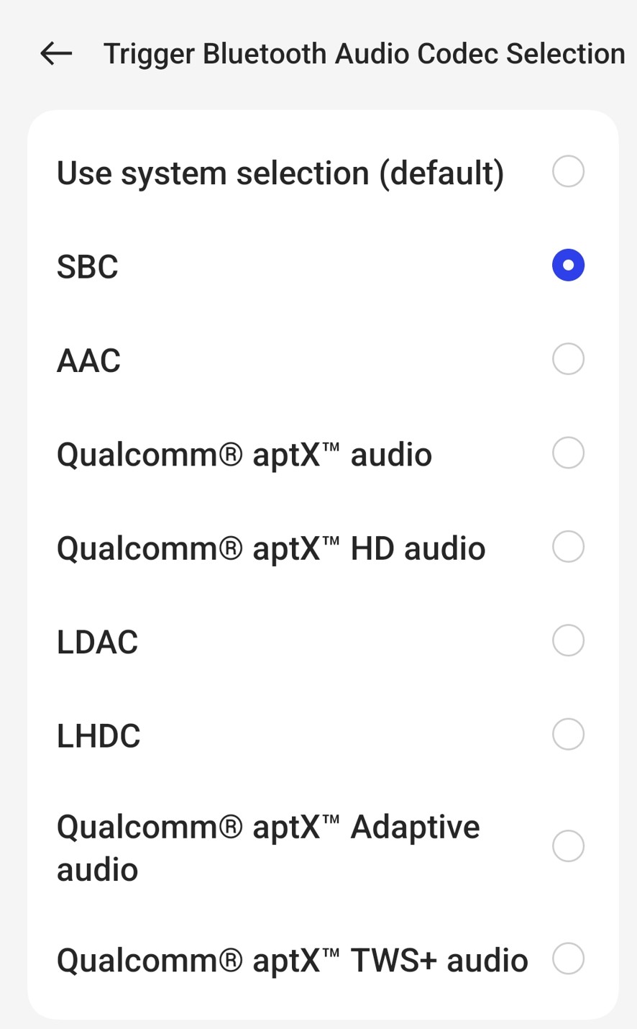Tap the SBC codec label

coord(88,267)
